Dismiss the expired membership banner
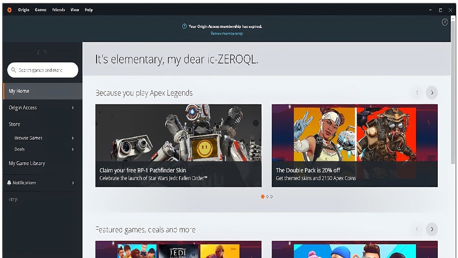 click(x=445, y=22)
